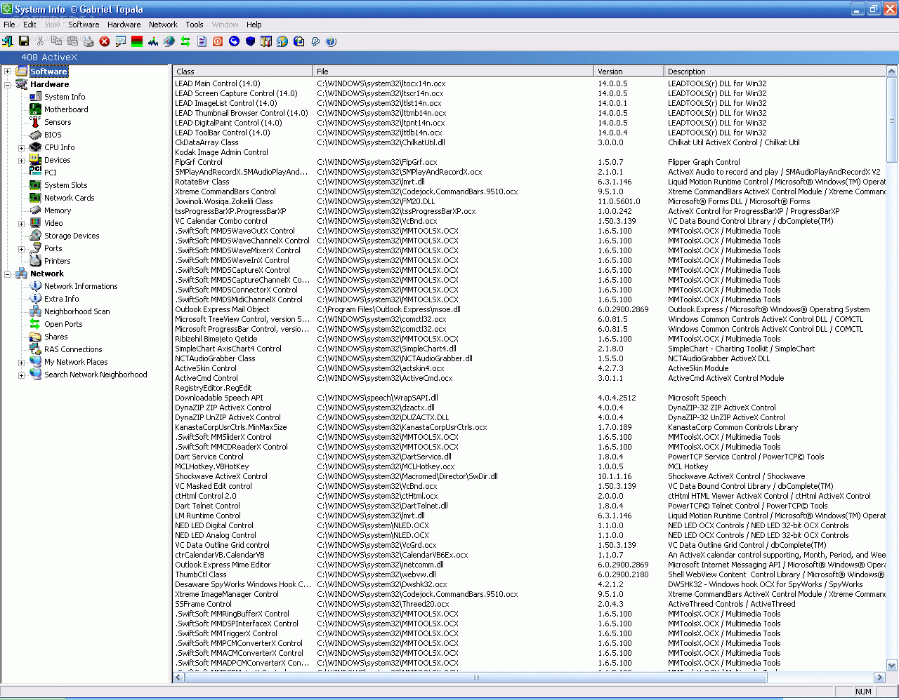Screen dimensions: 899x700
Task: Select the Shockwave ActiveX Control row
Action: (530, 476)
